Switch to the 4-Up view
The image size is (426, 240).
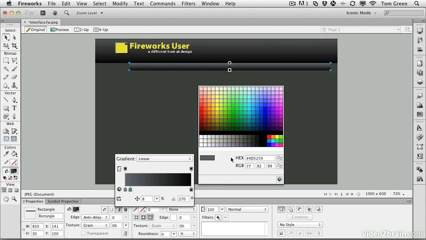click(x=101, y=30)
